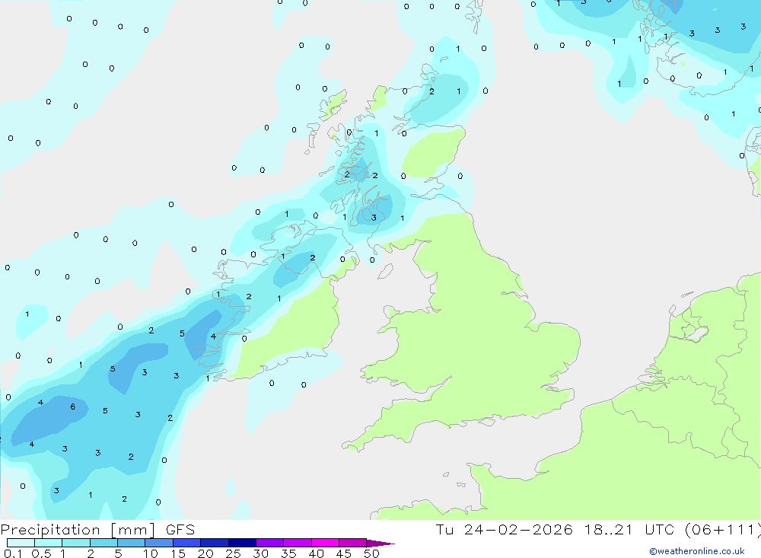Click the 15–20 mm legend color swatch

[187, 543]
